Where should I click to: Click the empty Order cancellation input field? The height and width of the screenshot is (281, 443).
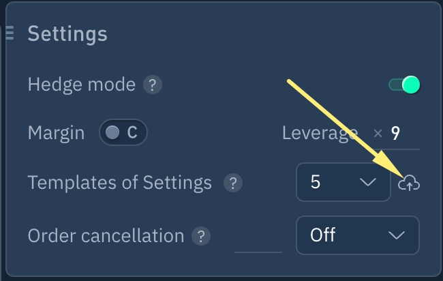258,239
